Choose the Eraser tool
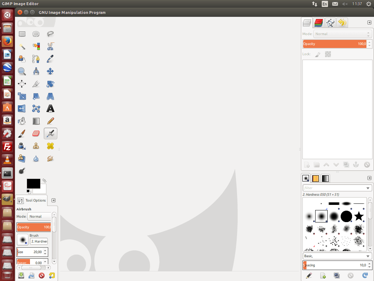Screen dimensions: 374x281 coord(36,134)
